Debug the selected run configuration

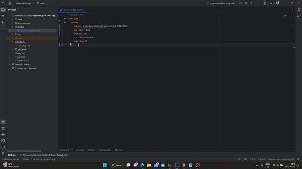coord(246,3)
